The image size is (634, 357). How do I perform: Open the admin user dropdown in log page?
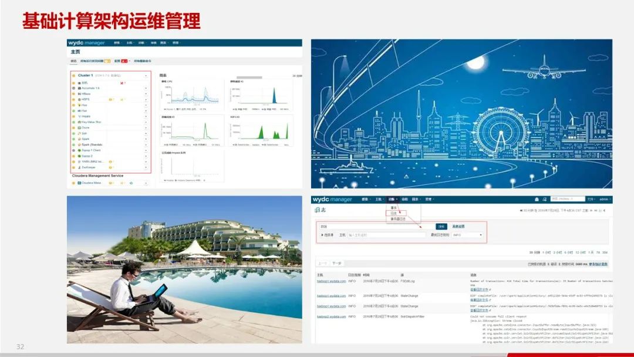tap(605, 199)
